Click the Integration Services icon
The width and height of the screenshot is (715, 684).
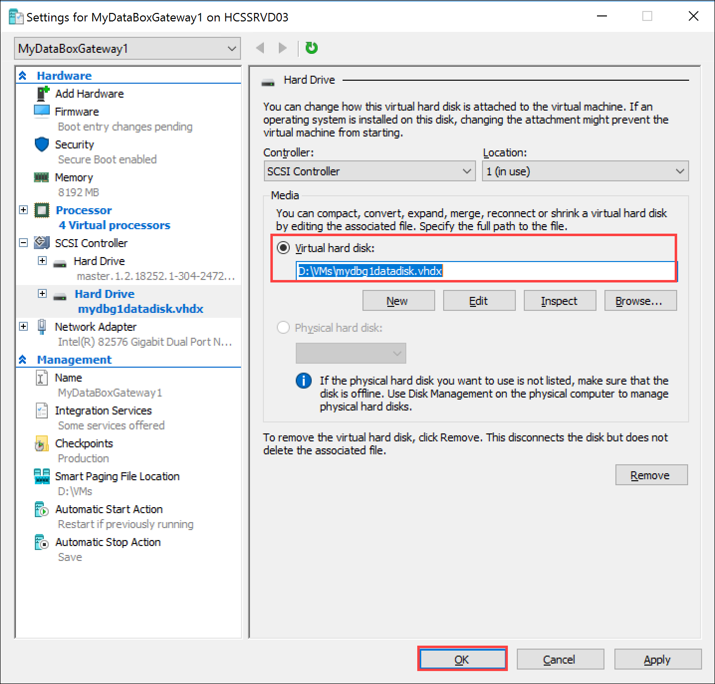(42, 410)
